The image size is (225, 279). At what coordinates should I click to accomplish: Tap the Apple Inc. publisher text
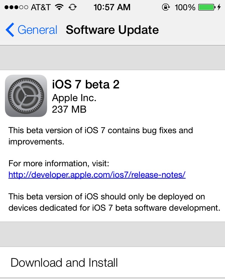[x=74, y=98]
